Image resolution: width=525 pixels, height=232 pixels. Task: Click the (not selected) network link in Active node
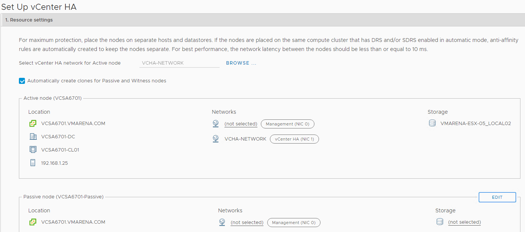(241, 124)
